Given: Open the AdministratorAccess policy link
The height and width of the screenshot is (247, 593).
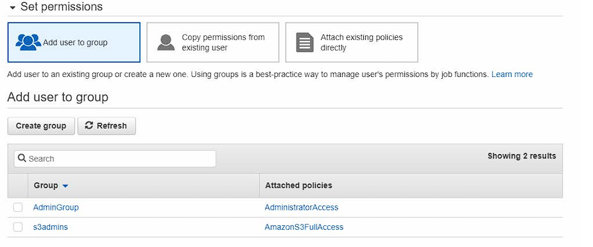Looking at the screenshot, I should click(x=302, y=207).
